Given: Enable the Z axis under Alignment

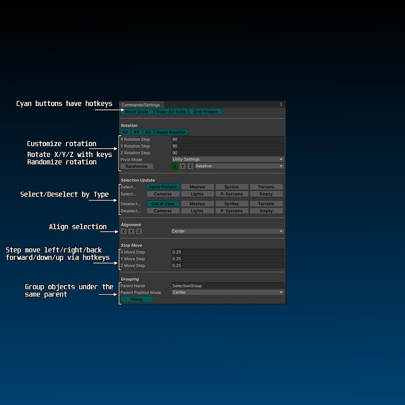Looking at the screenshot, I should [138, 231].
